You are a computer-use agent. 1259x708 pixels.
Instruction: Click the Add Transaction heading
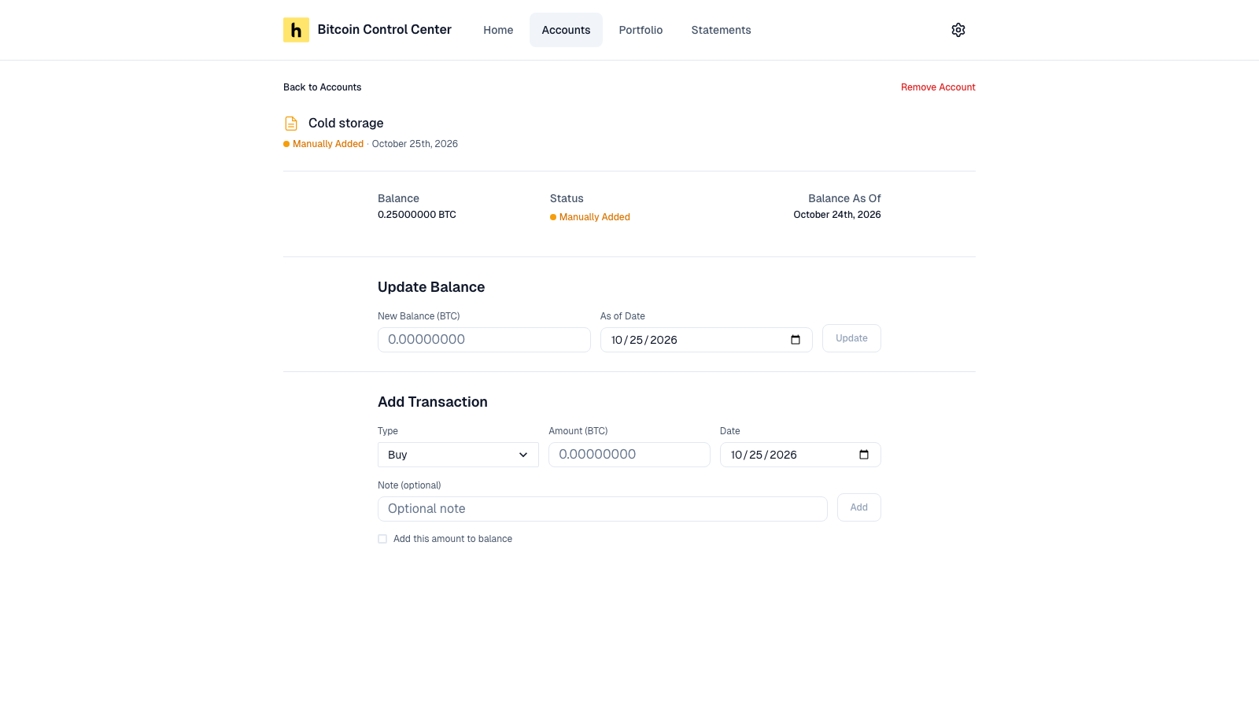[433, 402]
